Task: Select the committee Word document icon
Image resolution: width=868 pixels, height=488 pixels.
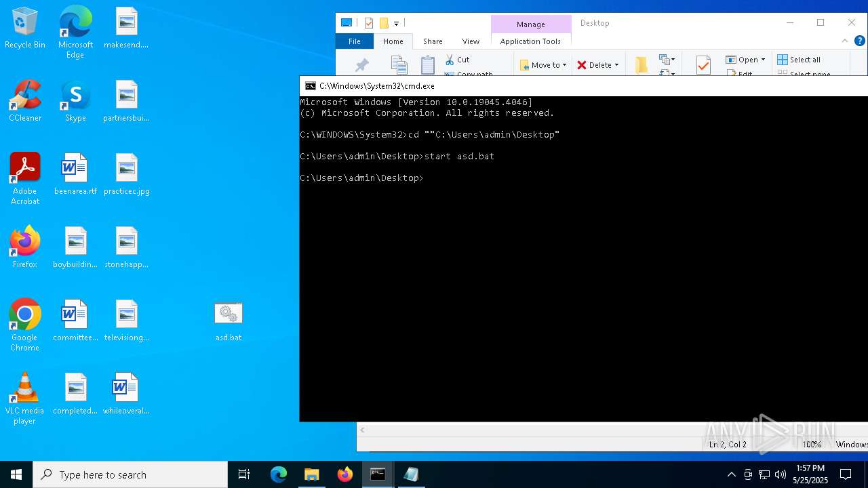Action: (x=75, y=321)
